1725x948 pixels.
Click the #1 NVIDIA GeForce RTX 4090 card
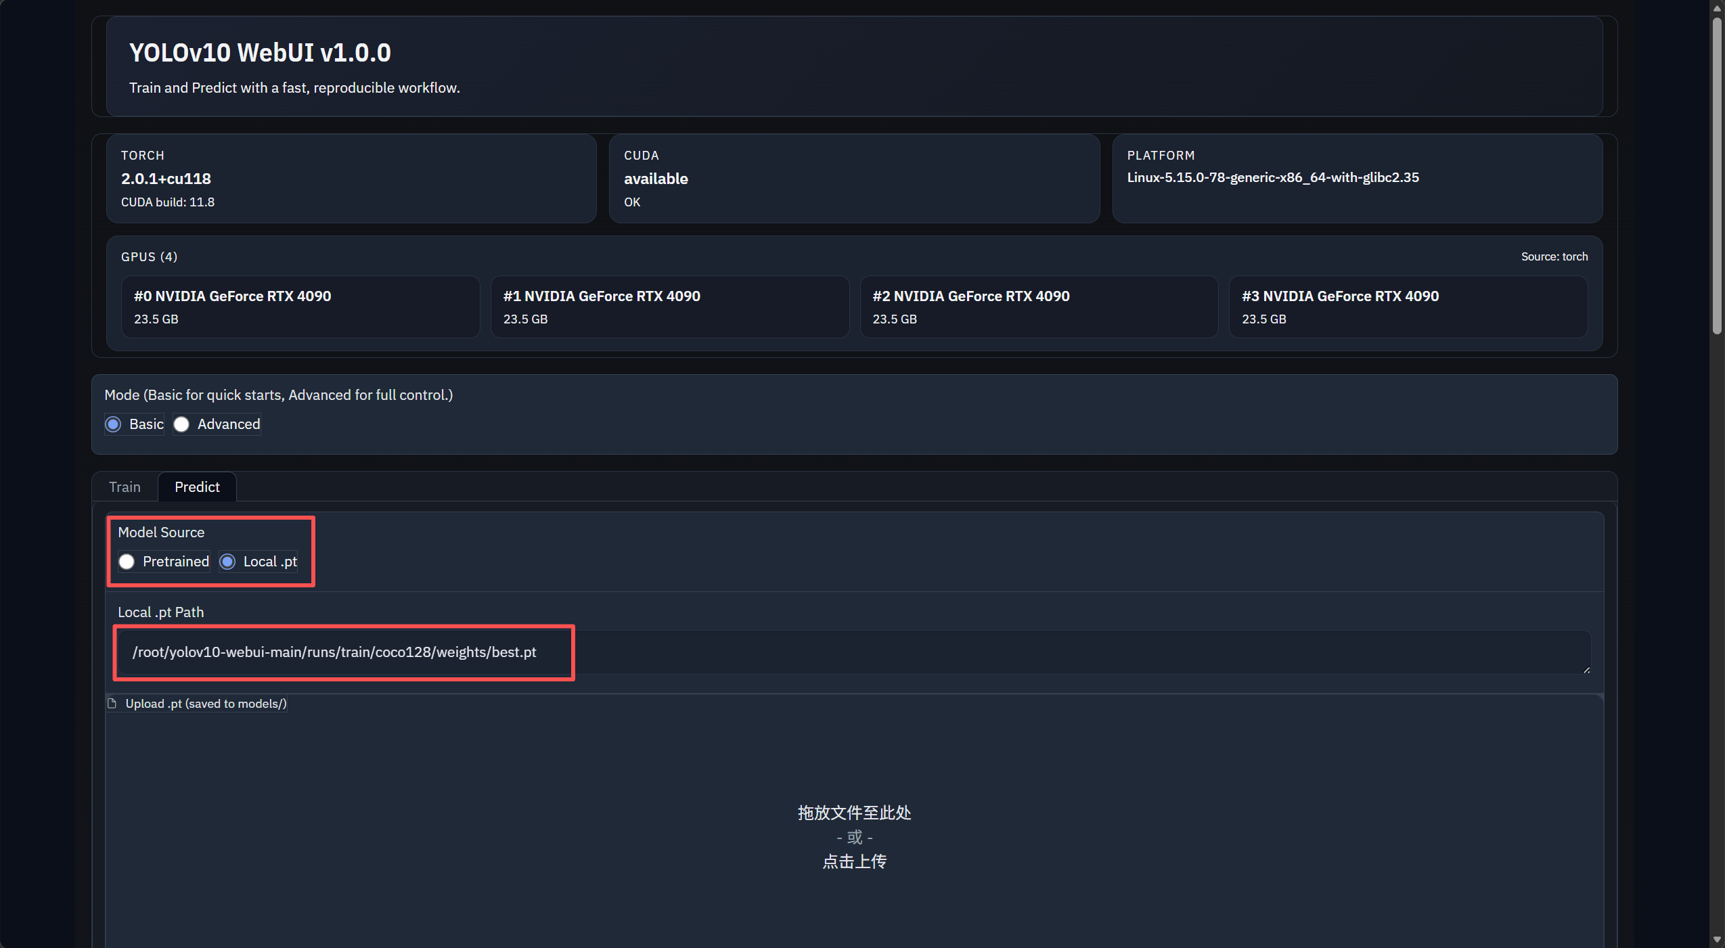point(669,307)
